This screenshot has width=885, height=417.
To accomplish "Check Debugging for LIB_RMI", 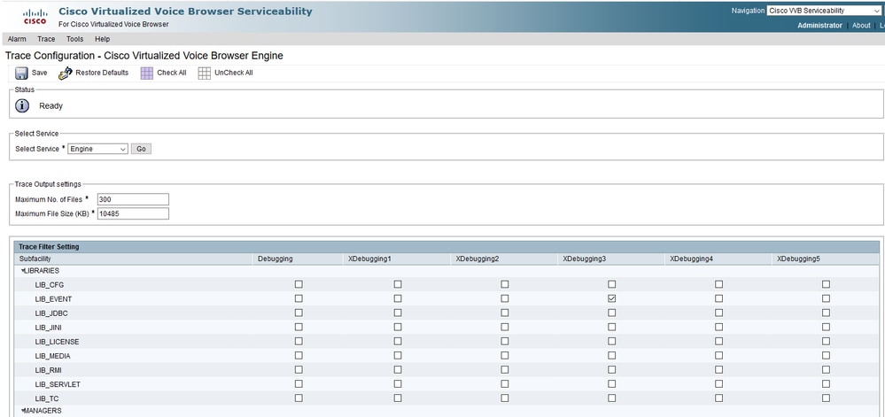I will click(299, 369).
